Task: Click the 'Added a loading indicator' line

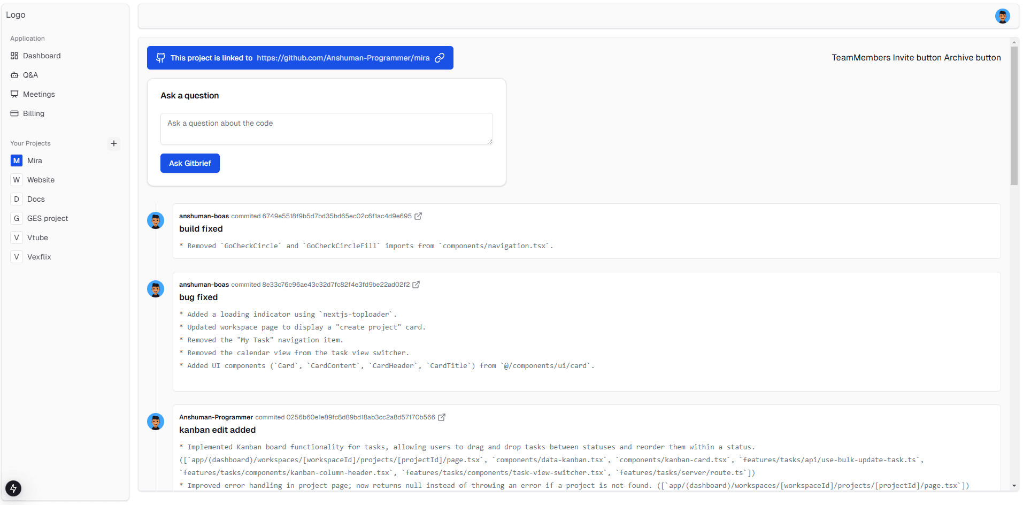Action: pyautogui.click(x=288, y=315)
